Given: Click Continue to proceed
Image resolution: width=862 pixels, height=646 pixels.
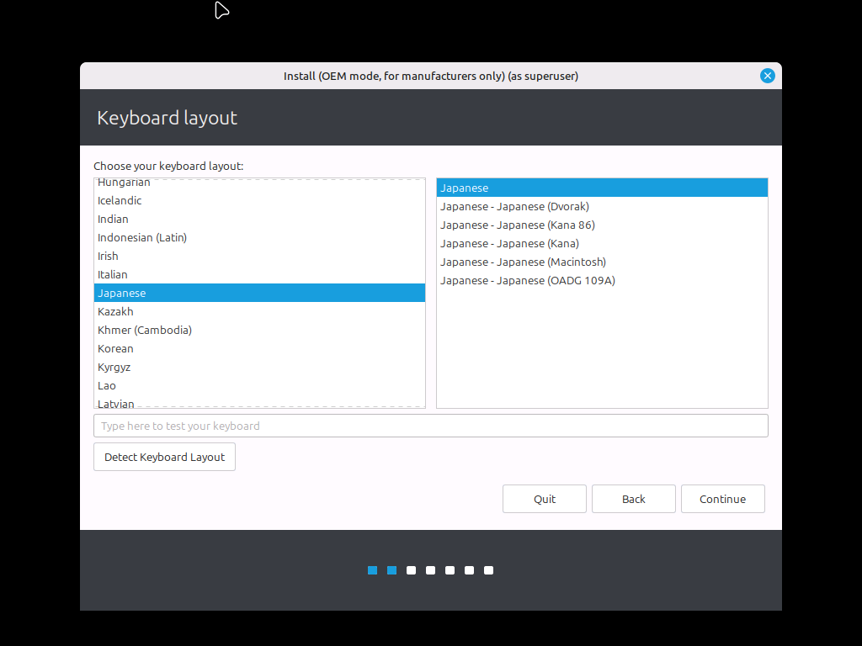Looking at the screenshot, I should 722,499.
